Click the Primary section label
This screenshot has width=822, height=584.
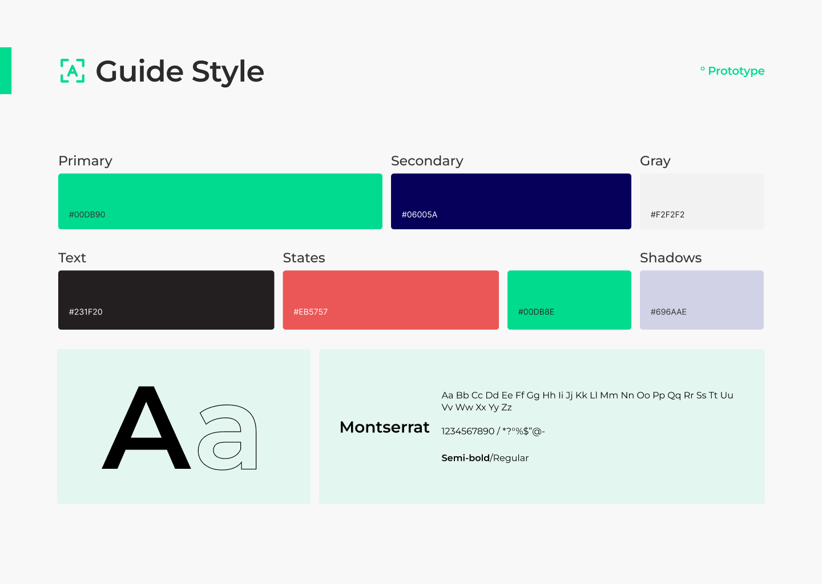[x=85, y=161]
